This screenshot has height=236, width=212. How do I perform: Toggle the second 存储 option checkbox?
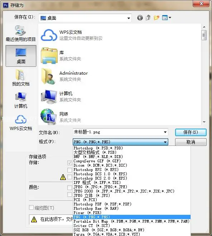pyautogui.click(x=69, y=170)
